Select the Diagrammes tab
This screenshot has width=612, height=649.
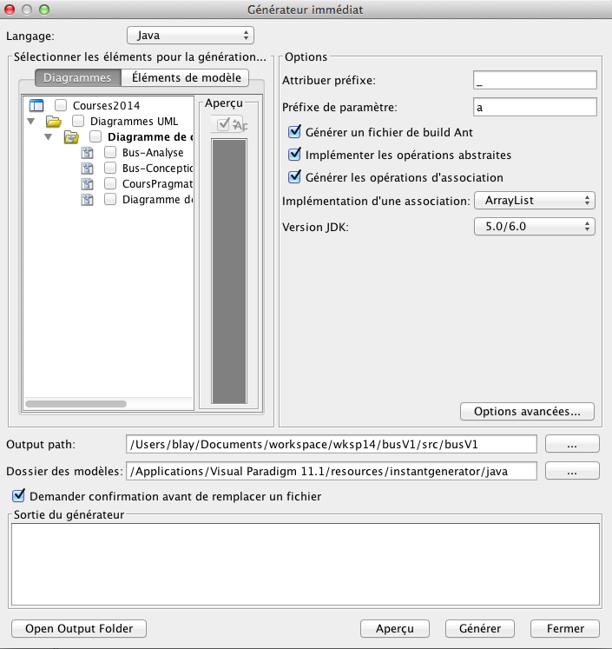coord(77,77)
